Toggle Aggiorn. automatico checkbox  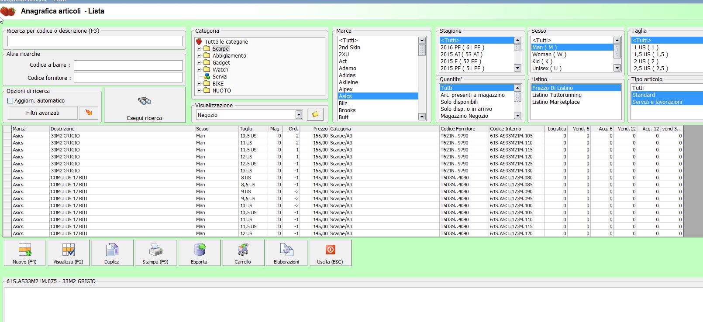click(10, 101)
